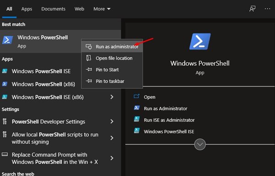
Task: Open the More filter dropdown
Action: (102, 9)
